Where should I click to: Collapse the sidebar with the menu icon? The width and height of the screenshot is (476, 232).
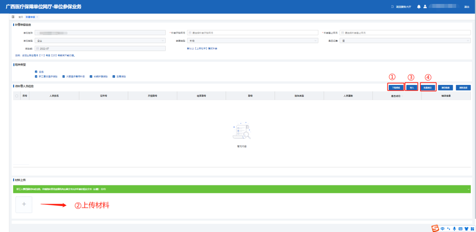[13, 16]
